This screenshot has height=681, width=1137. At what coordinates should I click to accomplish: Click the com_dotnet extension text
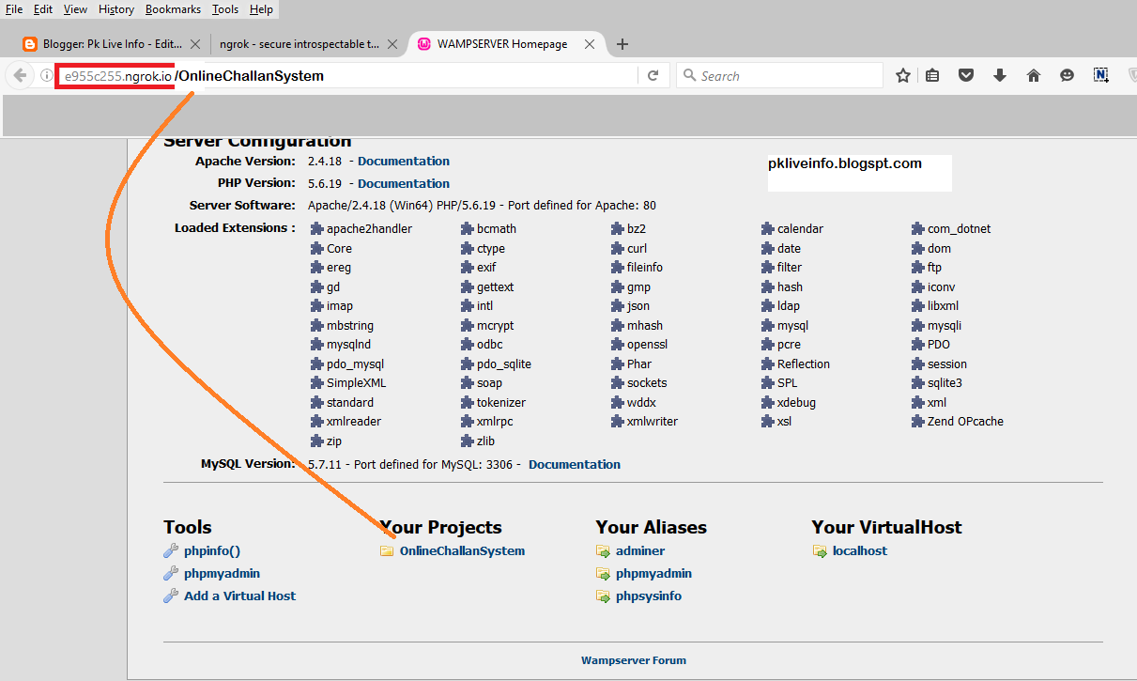pos(960,229)
